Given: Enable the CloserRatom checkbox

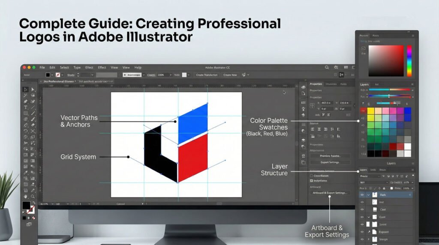Looking at the screenshot, I should click(312, 176).
